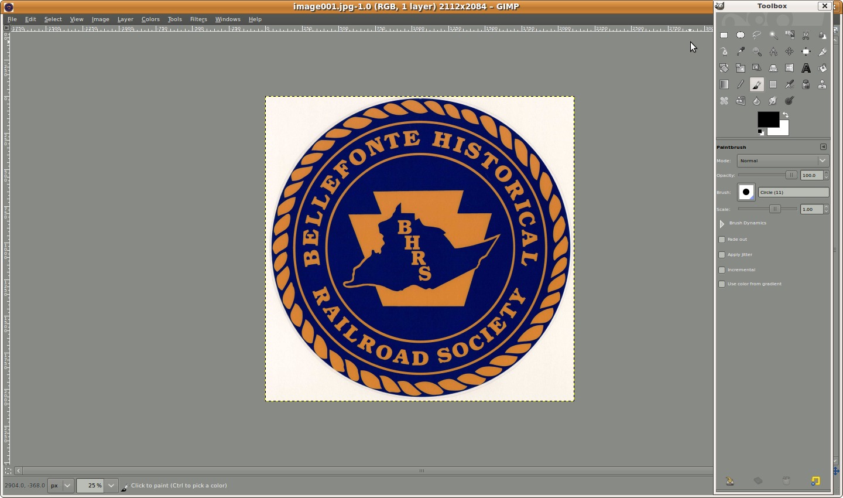Check the Incremental option
This screenshot has height=498, width=843.
(722, 270)
